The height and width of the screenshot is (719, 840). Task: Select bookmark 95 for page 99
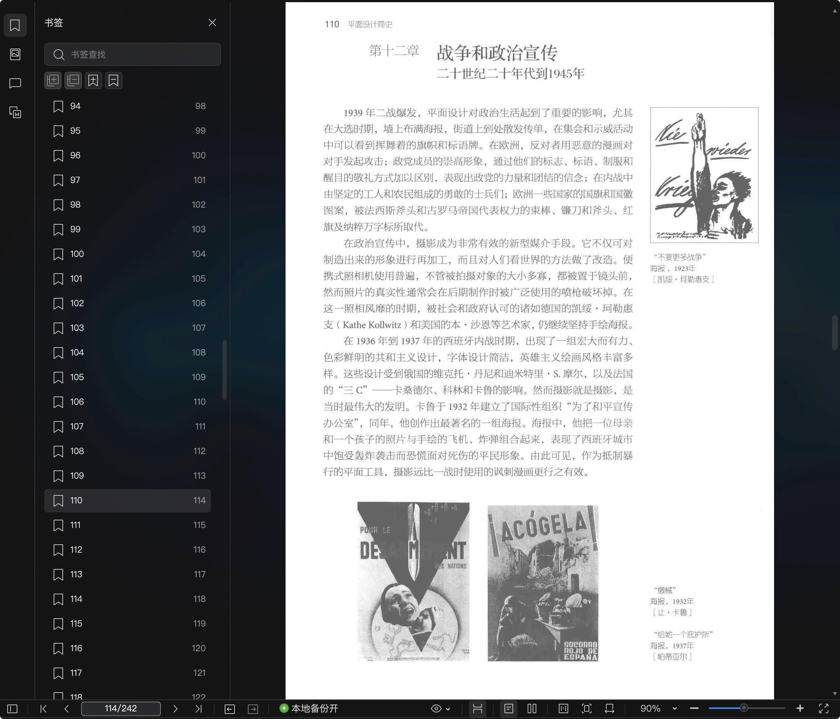click(x=128, y=131)
